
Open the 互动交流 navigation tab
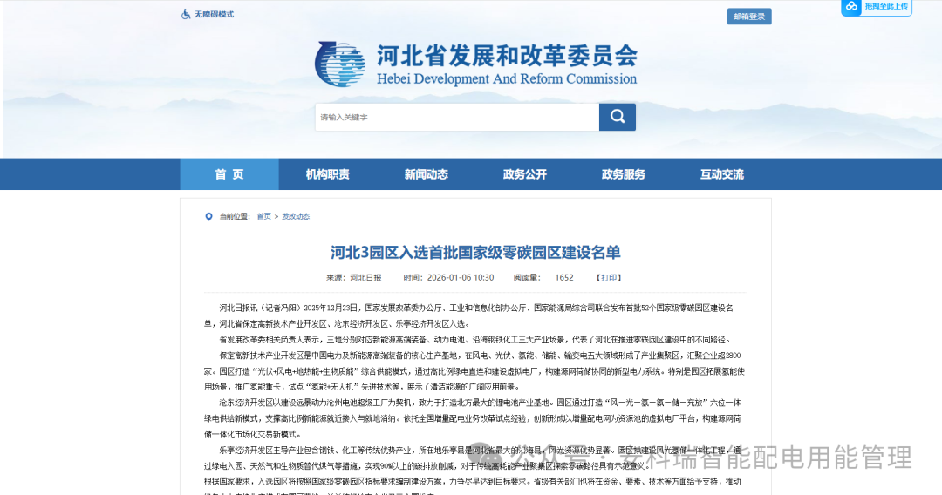721,174
